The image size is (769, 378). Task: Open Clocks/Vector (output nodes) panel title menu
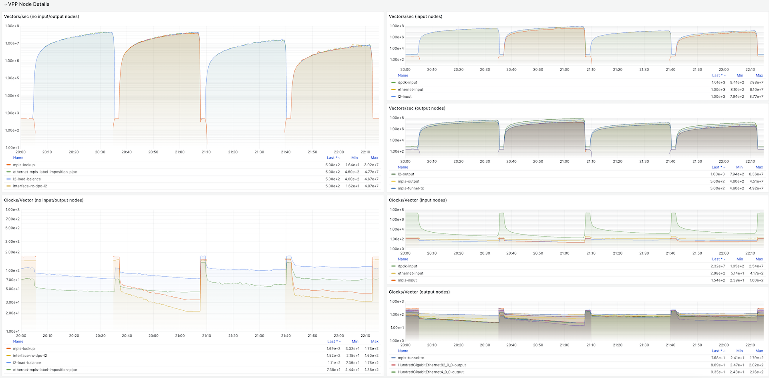pos(419,292)
